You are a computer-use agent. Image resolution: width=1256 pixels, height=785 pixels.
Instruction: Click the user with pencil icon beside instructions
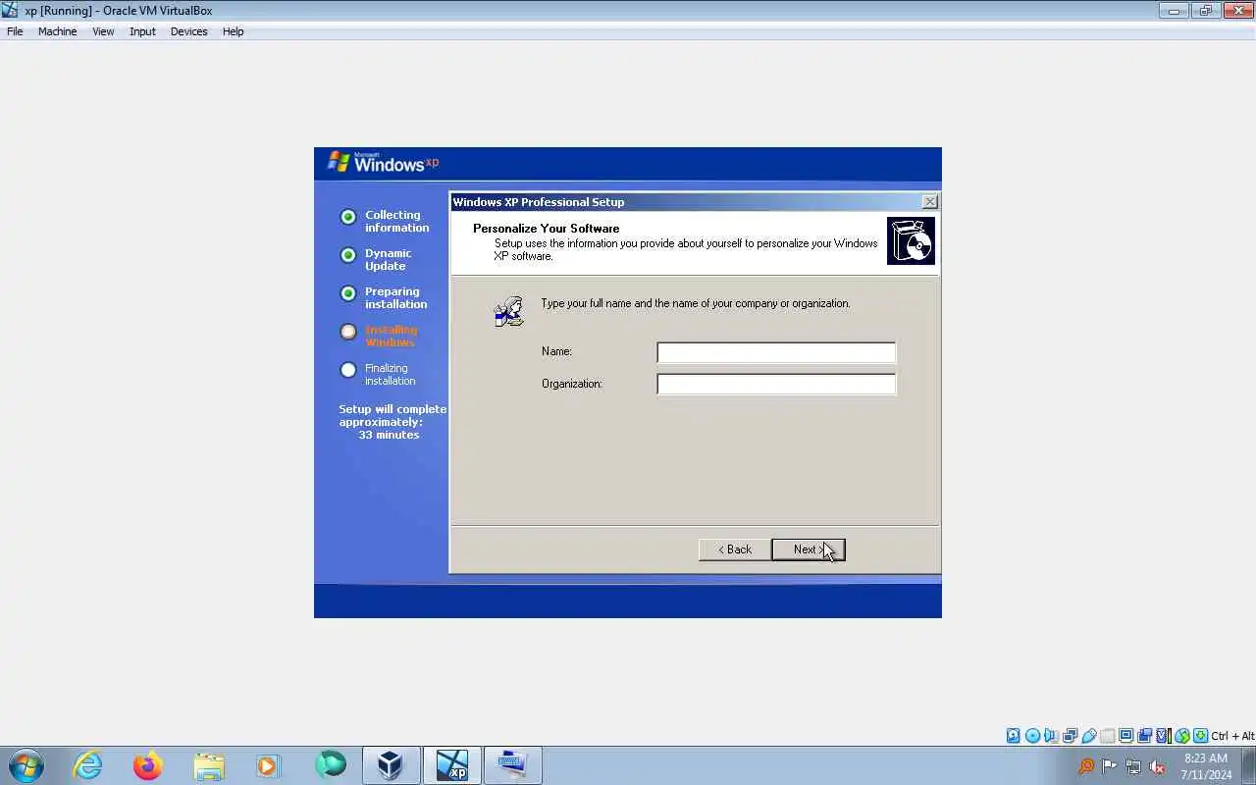508,311
